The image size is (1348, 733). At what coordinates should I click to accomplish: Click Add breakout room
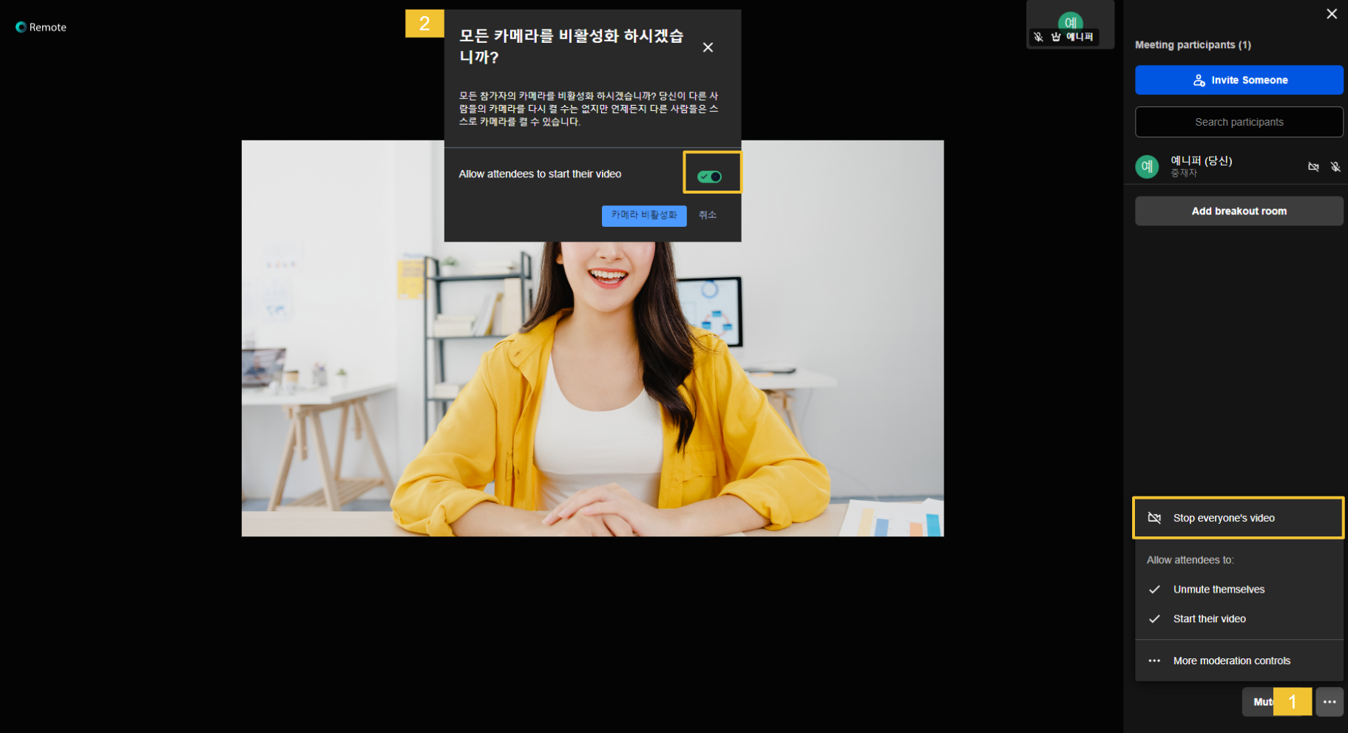(1239, 211)
